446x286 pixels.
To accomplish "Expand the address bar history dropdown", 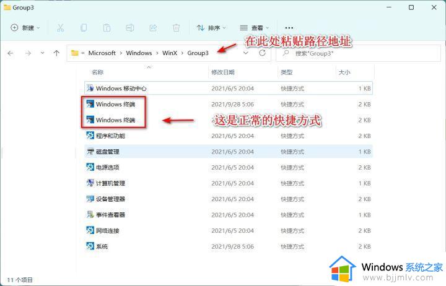I will pos(246,53).
